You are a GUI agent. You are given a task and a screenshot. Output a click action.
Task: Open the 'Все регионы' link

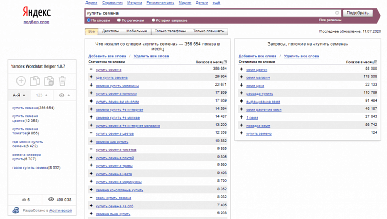(x=330, y=20)
